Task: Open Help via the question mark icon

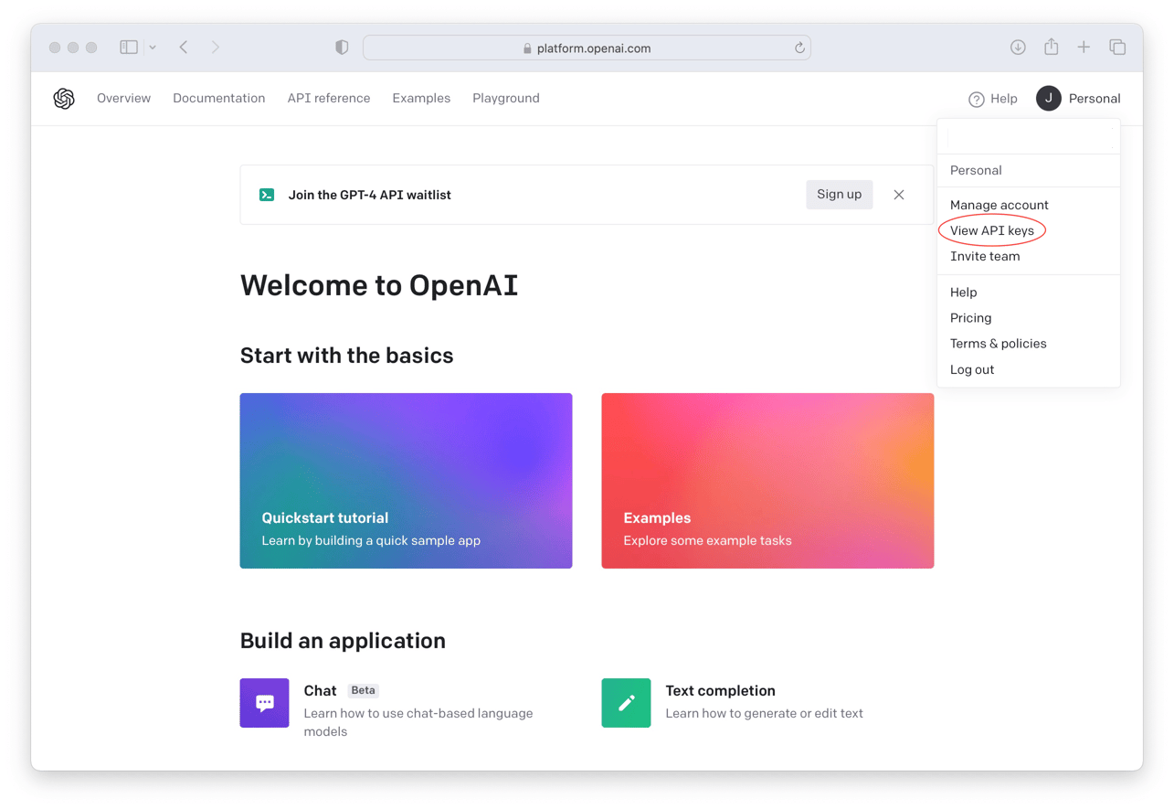Action: coord(976,99)
